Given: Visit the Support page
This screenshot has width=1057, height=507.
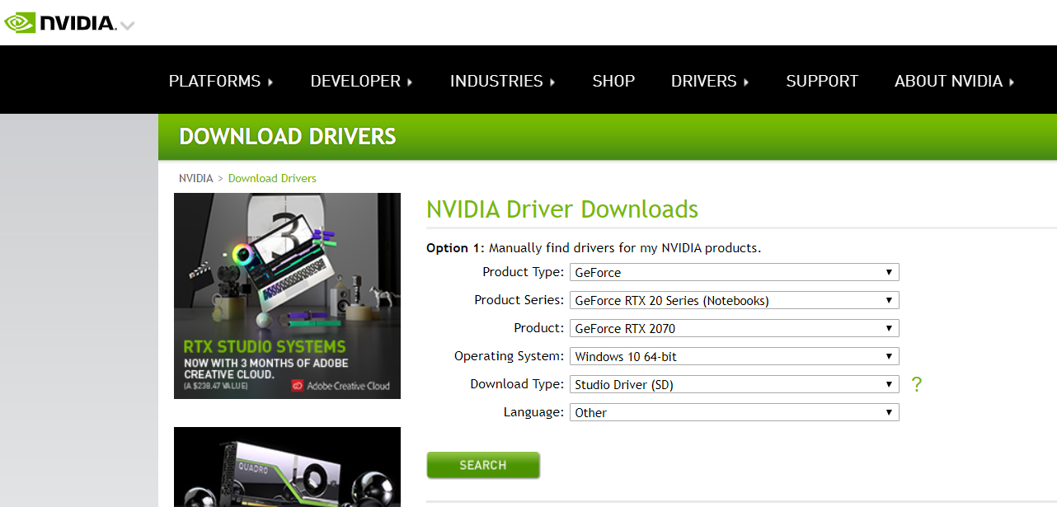Looking at the screenshot, I should [822, 81].
